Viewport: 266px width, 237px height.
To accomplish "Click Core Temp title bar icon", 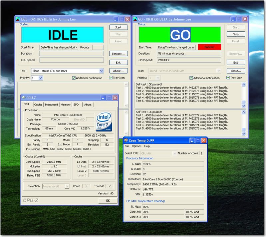I will tap(126, 140).
